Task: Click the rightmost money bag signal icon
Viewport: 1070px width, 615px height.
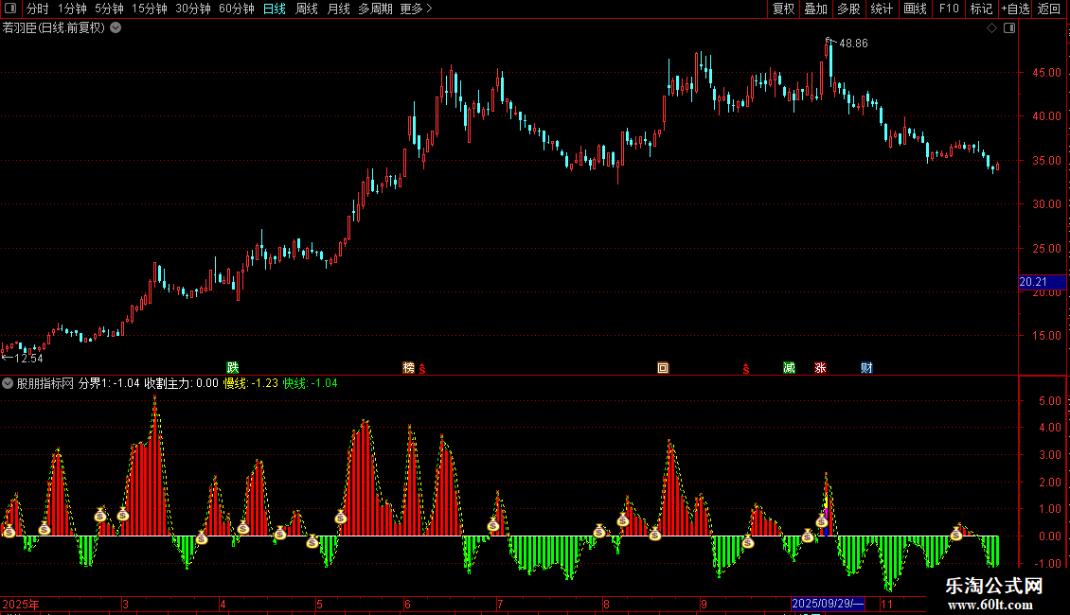Action: 956,534
